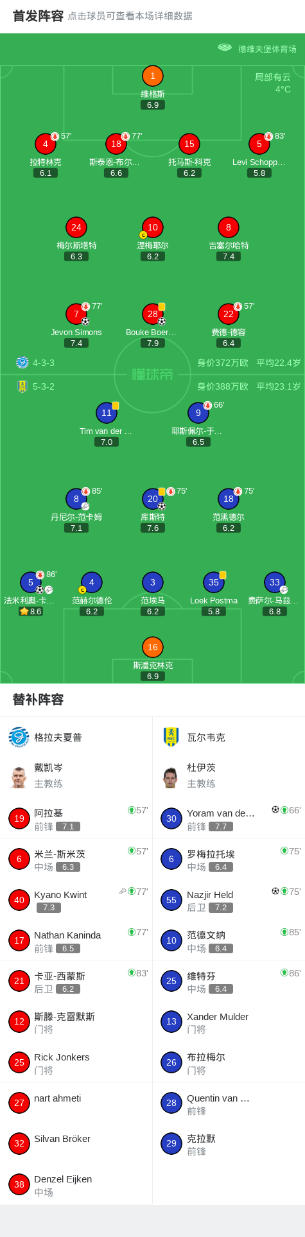305x1237 pixels.
Task: Click substitute Kyano Kwint name
Action: 60,894
